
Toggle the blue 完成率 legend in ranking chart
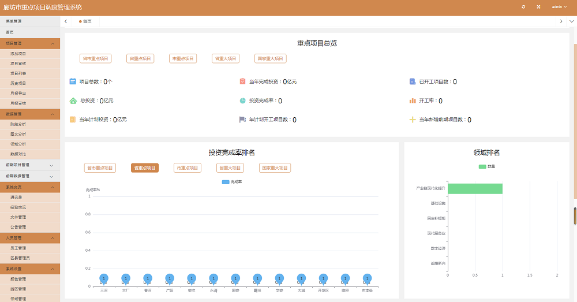tap(226, 182)
